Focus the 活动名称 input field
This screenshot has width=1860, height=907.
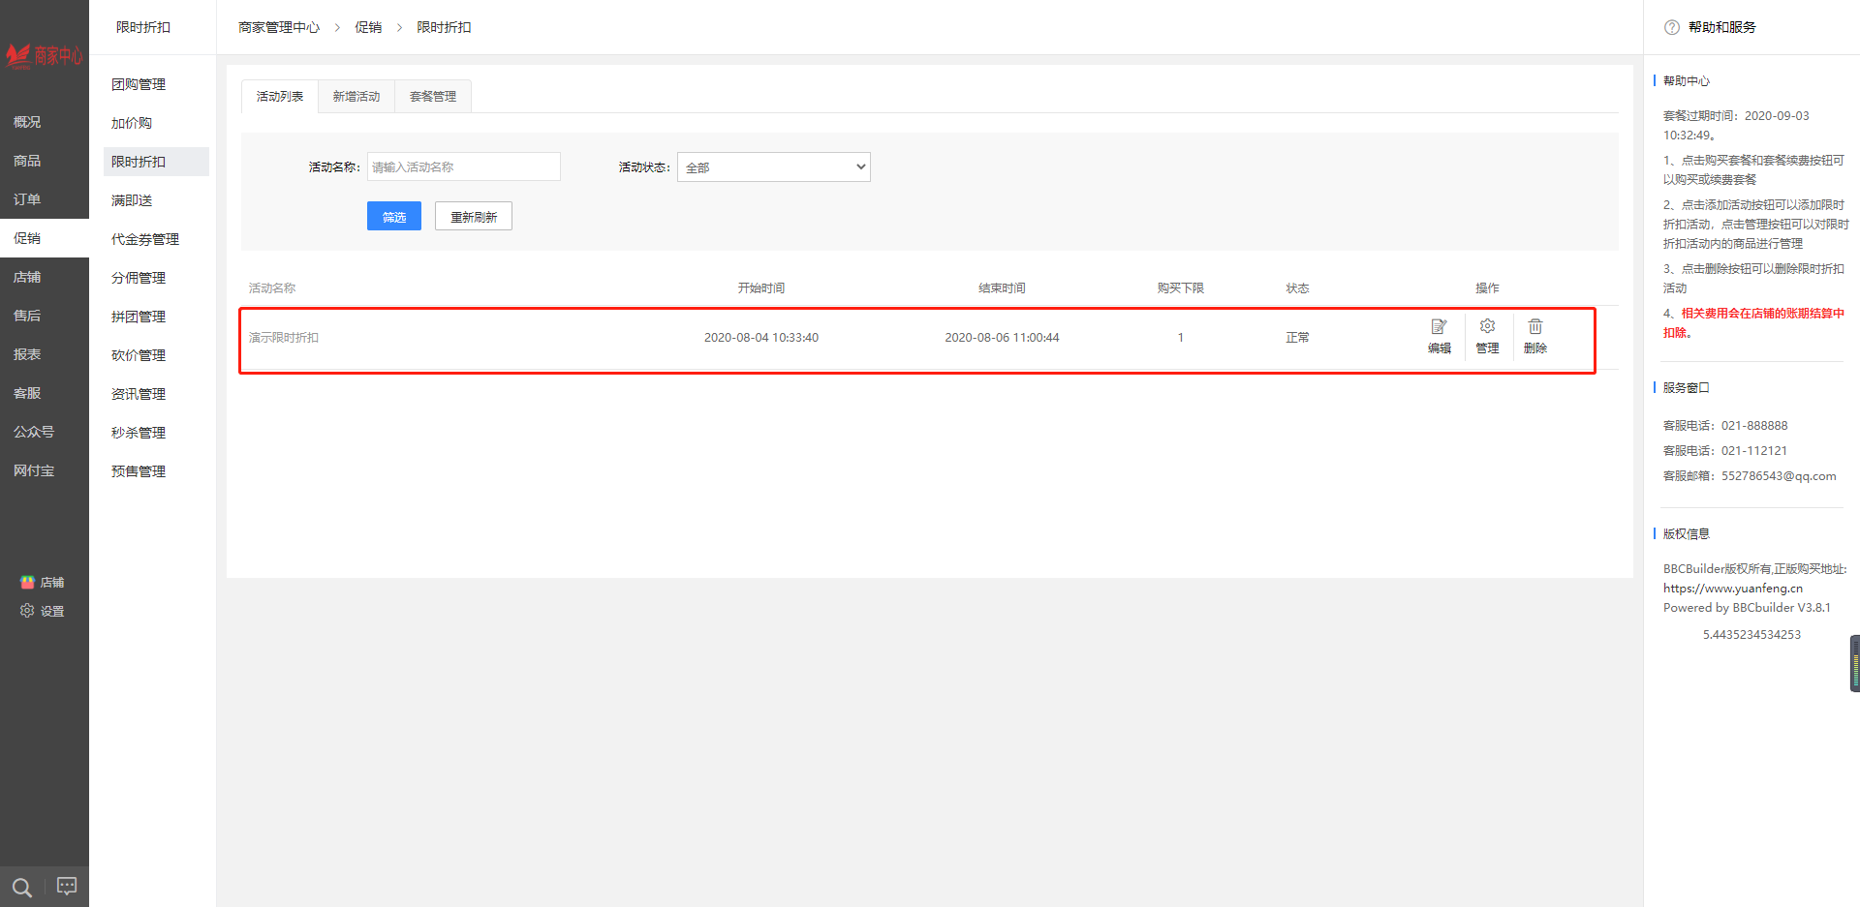pos(464,166)
